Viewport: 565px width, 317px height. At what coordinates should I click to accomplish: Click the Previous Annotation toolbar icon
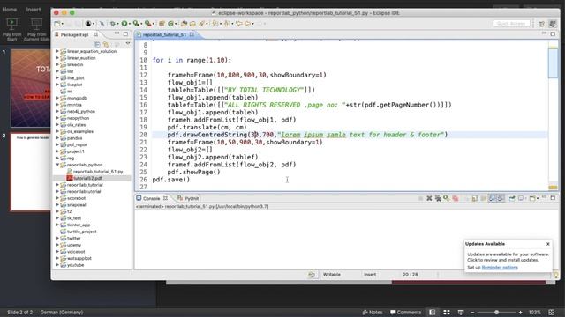click(x=227, y=24)
